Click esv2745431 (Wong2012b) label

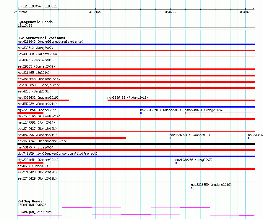point(204,110)
